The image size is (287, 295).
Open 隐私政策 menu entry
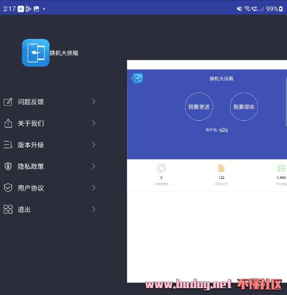click(x=50, y=166)
